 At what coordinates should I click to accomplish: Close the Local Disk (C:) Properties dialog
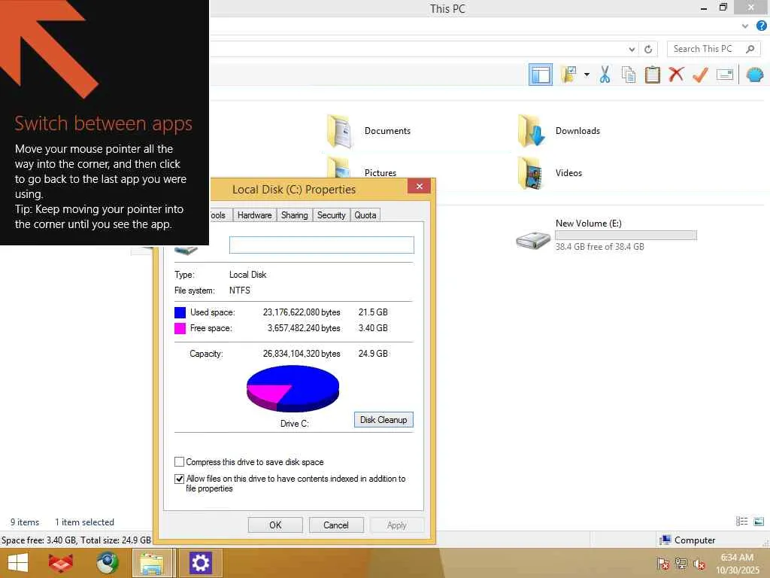click(419, 187)
